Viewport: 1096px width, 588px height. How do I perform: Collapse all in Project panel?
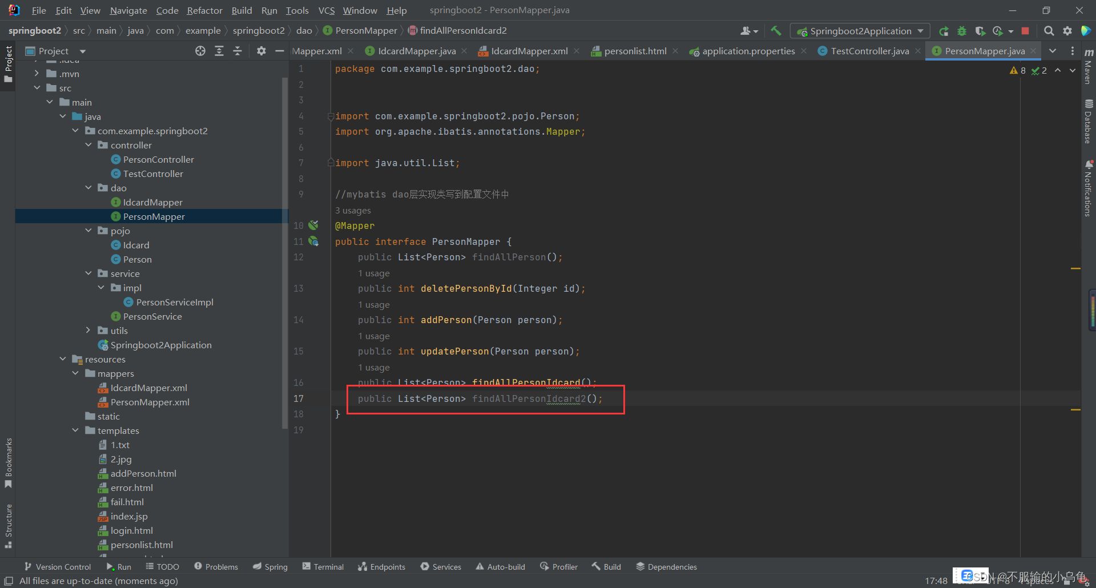pos(237,51)
